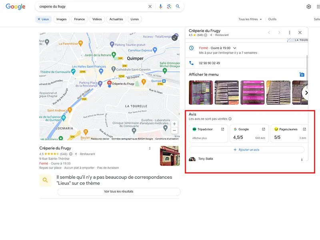Open the first menu photo thumbnail
This screenshot has width=320, height=240.
[201, 92]
